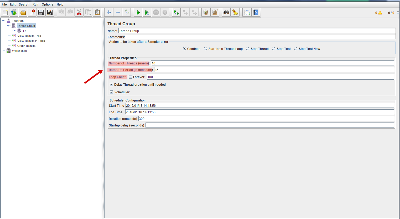
Task: Click the Undo arrow icon
Action: 61,12
